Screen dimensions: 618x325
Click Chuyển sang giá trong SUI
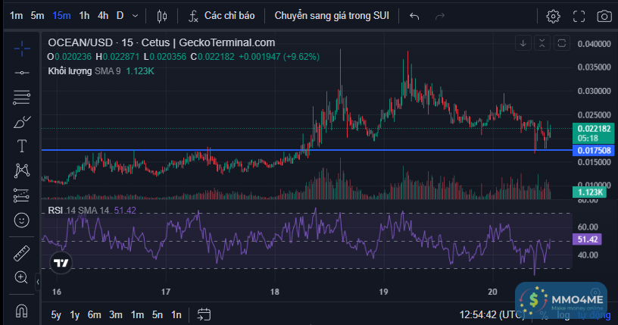click(332, 16)
